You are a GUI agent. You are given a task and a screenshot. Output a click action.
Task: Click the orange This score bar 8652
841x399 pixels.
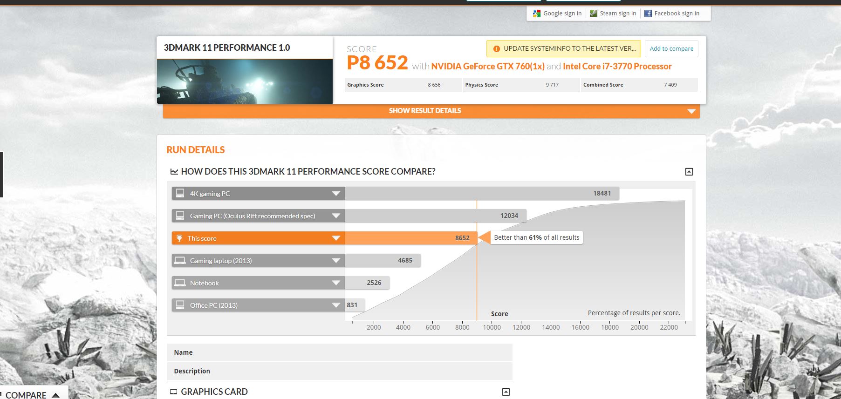click(411, 238)
